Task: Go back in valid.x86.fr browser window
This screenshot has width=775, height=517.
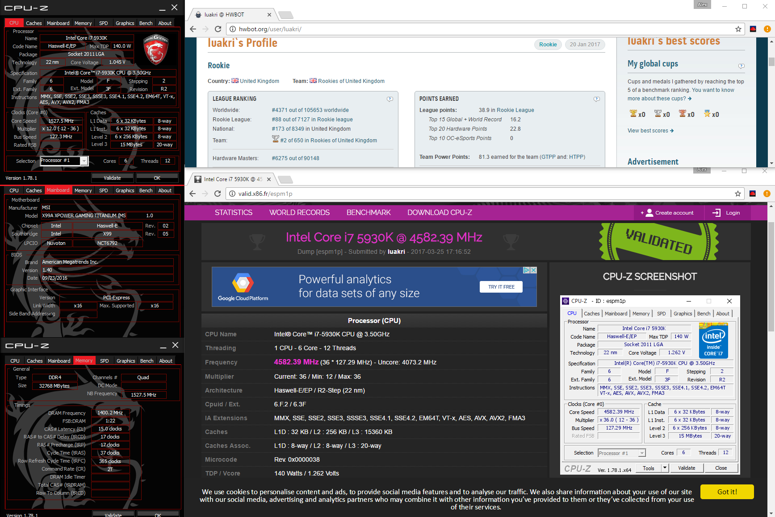Action: (x=193, y=194)
